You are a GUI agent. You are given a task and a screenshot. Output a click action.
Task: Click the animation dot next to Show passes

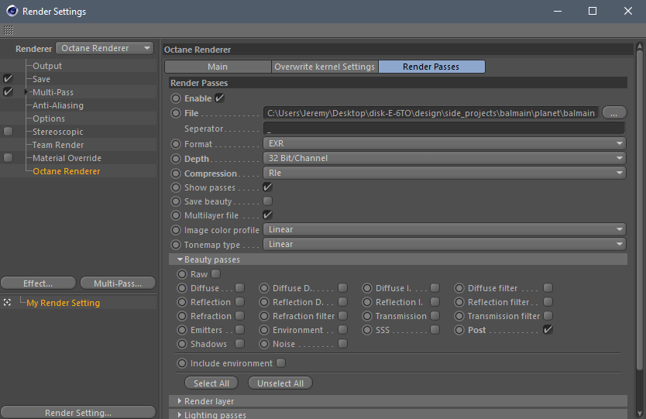click(x=176, y=187)
